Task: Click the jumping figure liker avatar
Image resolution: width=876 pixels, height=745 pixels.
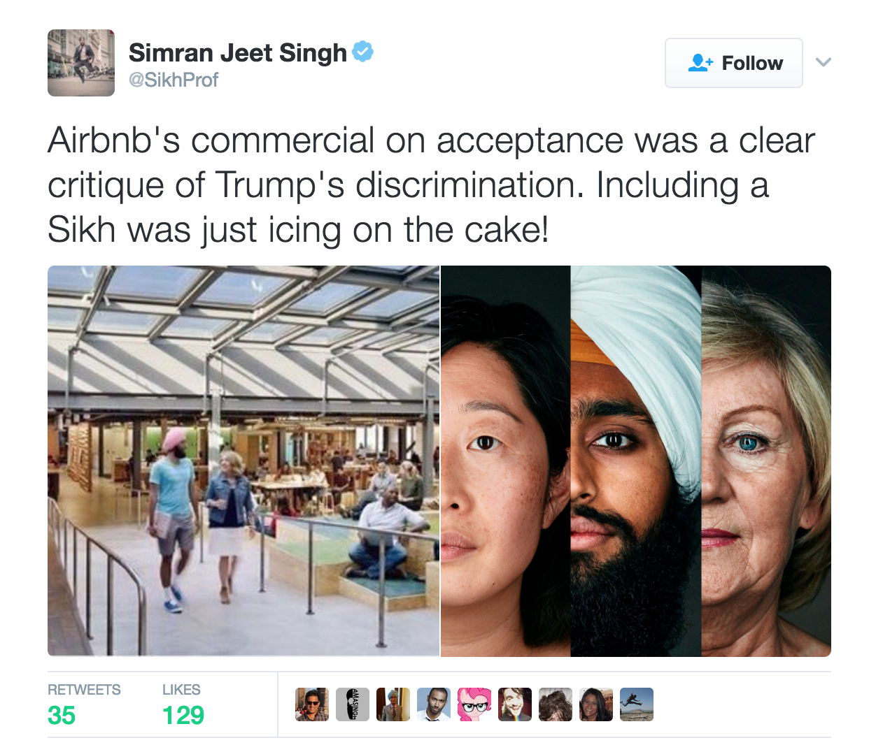Action: pyautogui.click(x=637, y=704)
